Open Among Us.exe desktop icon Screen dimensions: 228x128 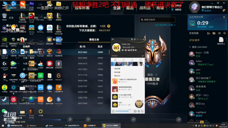click(31, 18)
